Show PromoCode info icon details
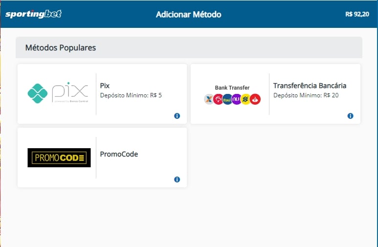 pyautogui.click(x=177, y=180)
